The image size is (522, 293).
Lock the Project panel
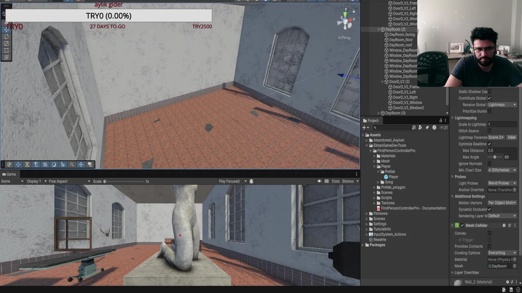coord(440,120)
